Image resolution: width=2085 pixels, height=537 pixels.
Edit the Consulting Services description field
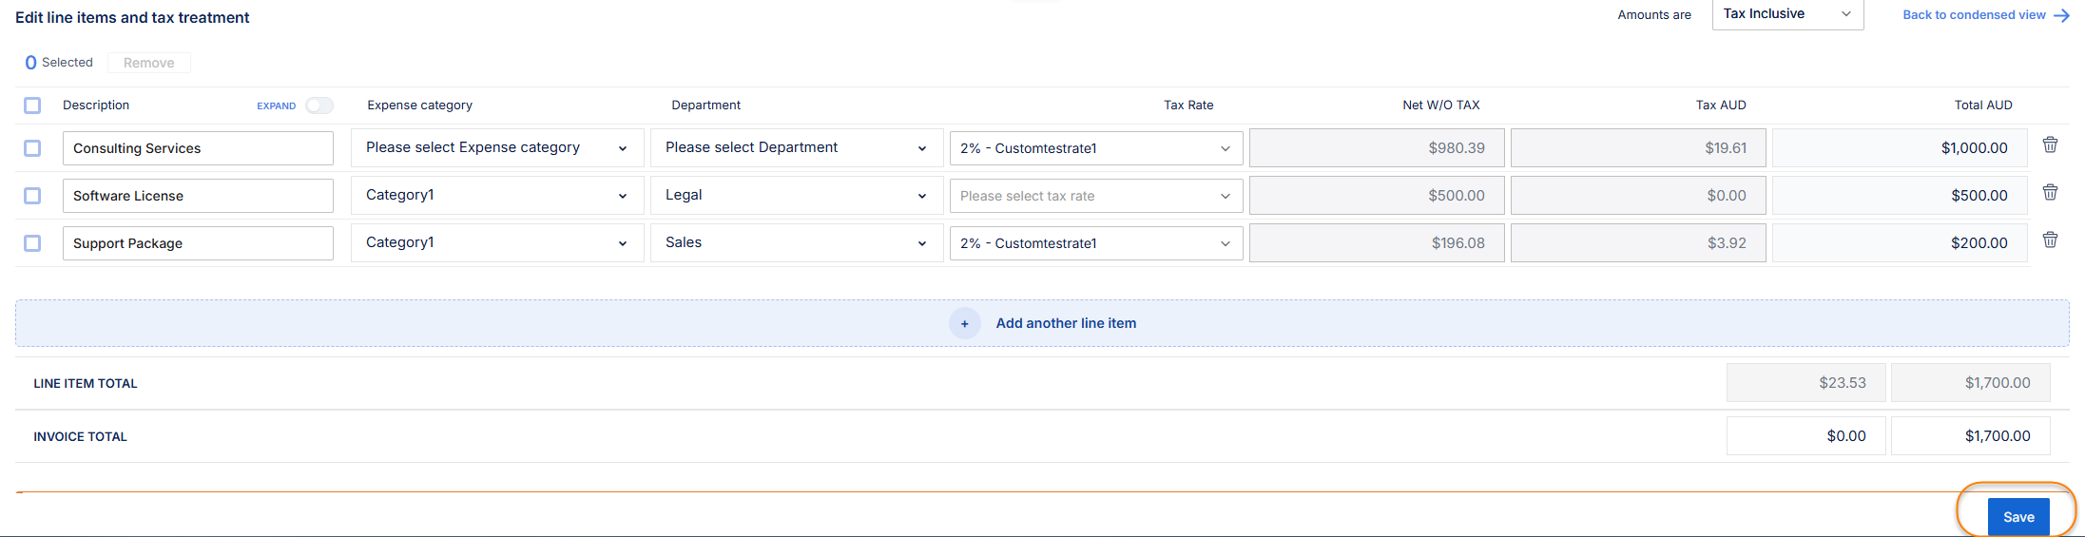point(198,148)
